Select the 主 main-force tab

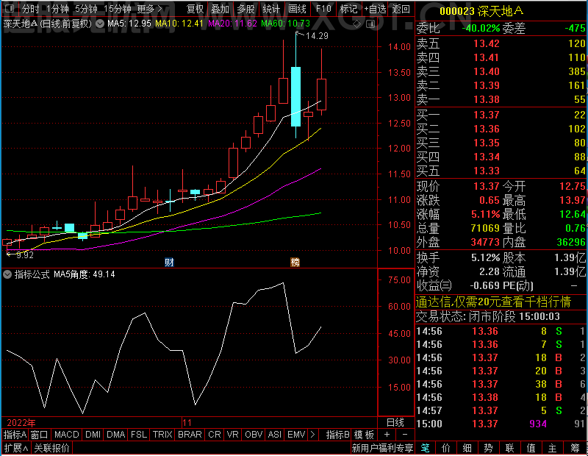point(553,448)
